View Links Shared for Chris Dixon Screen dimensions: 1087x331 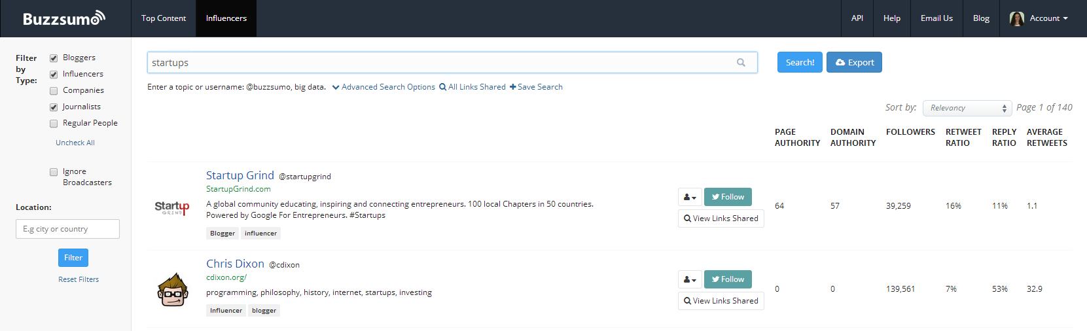point(721,301)
